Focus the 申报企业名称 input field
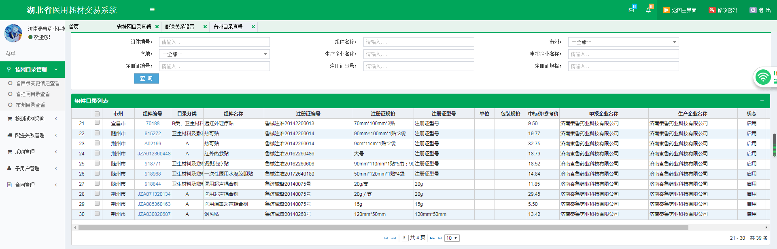Image resolution: width=777 pixels, height=249 pixels. (x=623, y=54)
